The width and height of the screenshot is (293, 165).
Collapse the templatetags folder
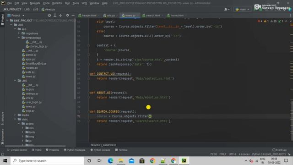[19, 38]
